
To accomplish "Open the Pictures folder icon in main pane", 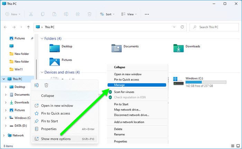I will [55, 62].
